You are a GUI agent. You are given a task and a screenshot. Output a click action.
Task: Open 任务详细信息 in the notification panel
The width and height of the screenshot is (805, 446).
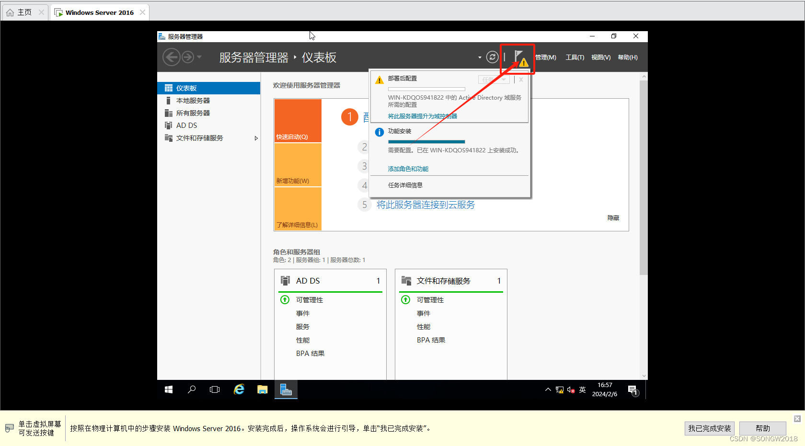tap(405, 185)
